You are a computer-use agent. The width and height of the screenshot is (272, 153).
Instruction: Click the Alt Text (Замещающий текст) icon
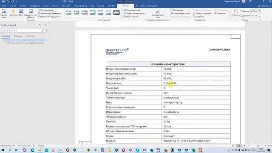(158, 14)
